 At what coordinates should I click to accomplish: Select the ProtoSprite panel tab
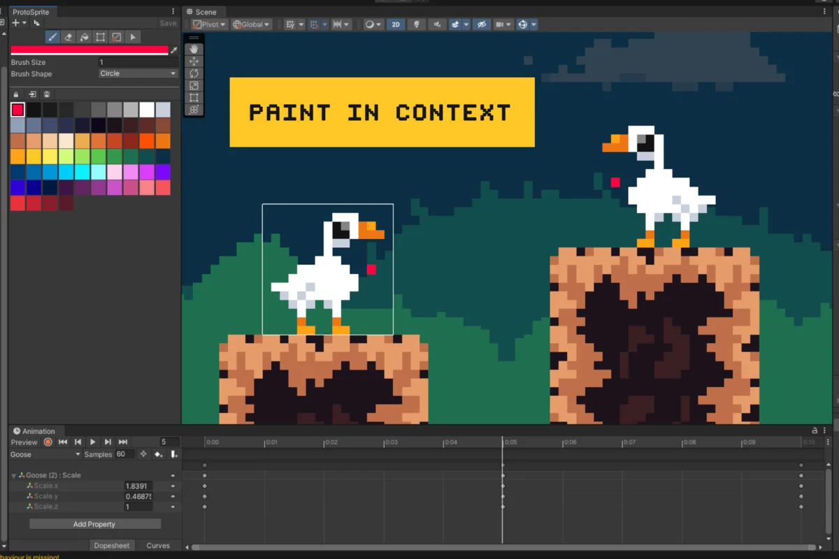(x=31, y=12)
